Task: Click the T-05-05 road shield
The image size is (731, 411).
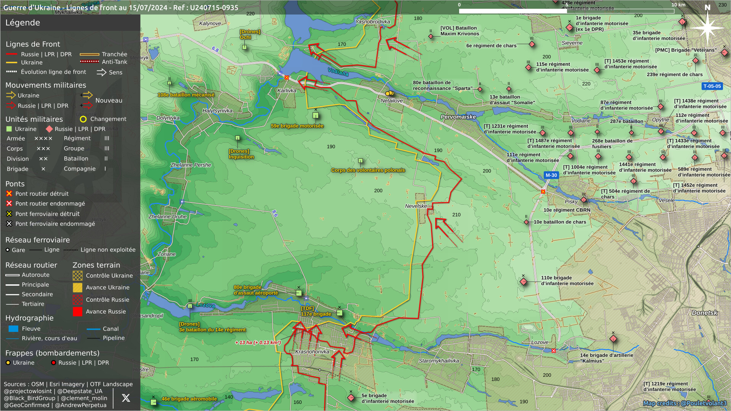Action: (x=712, y=86)
